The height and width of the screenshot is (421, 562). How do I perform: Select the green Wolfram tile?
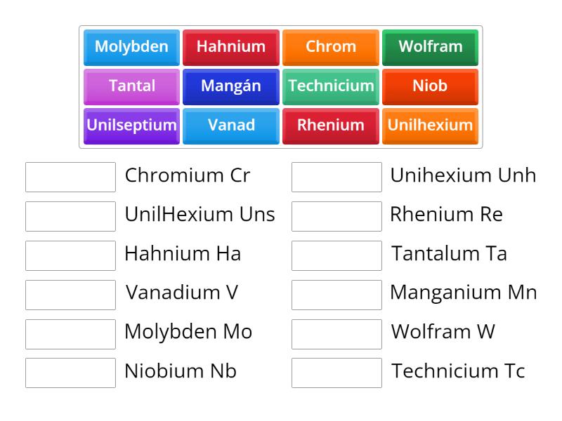pos(431,47)
